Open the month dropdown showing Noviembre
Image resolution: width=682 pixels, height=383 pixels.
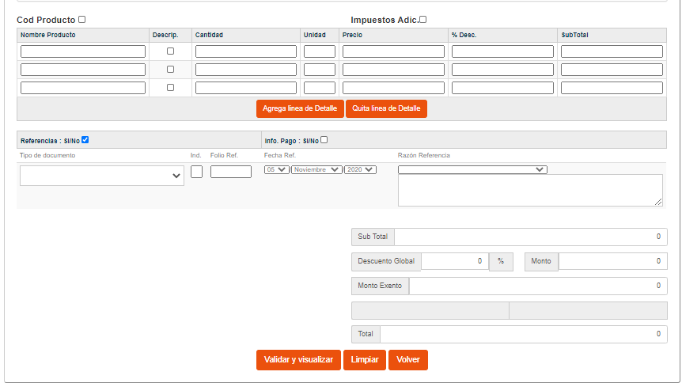pyautogui.click(x=316, y=169)
